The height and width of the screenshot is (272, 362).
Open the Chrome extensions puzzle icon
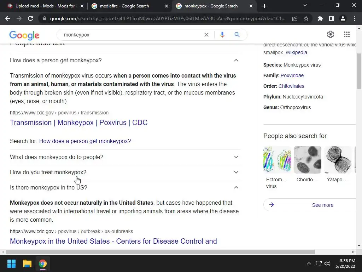[320, 18]
